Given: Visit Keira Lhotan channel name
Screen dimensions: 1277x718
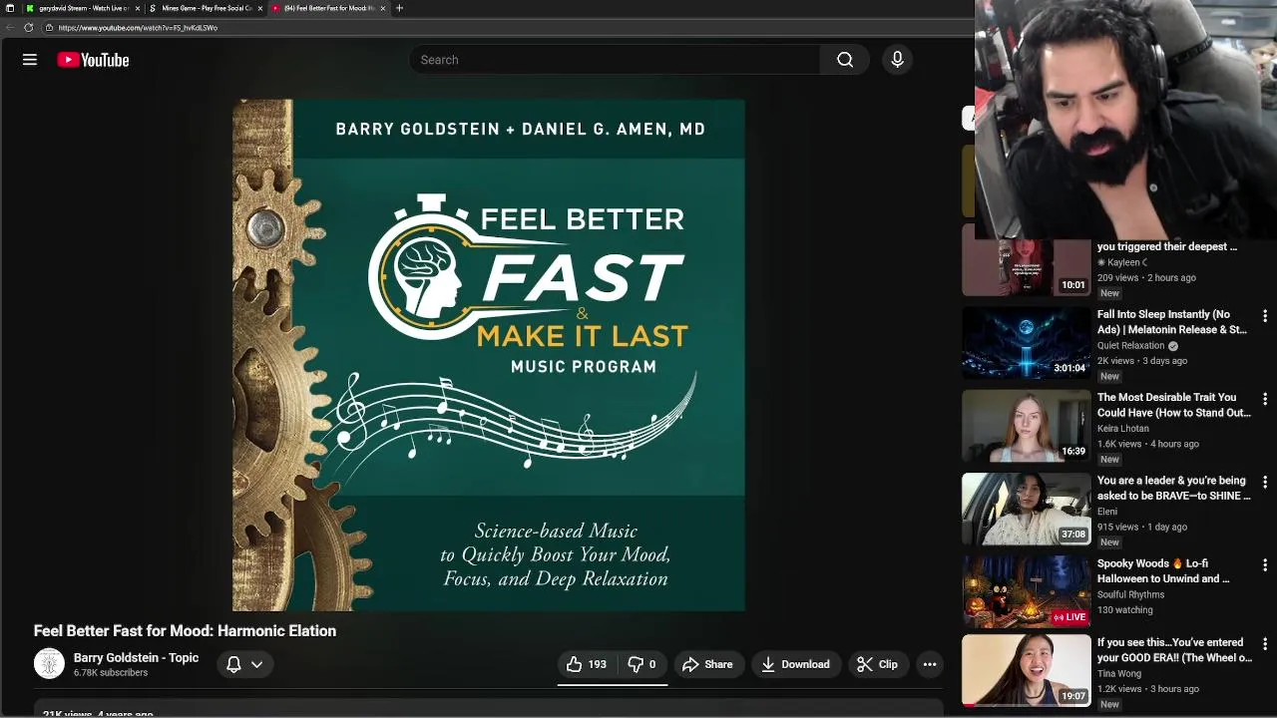Looking at the screenshot, I should click(1123, 429).
